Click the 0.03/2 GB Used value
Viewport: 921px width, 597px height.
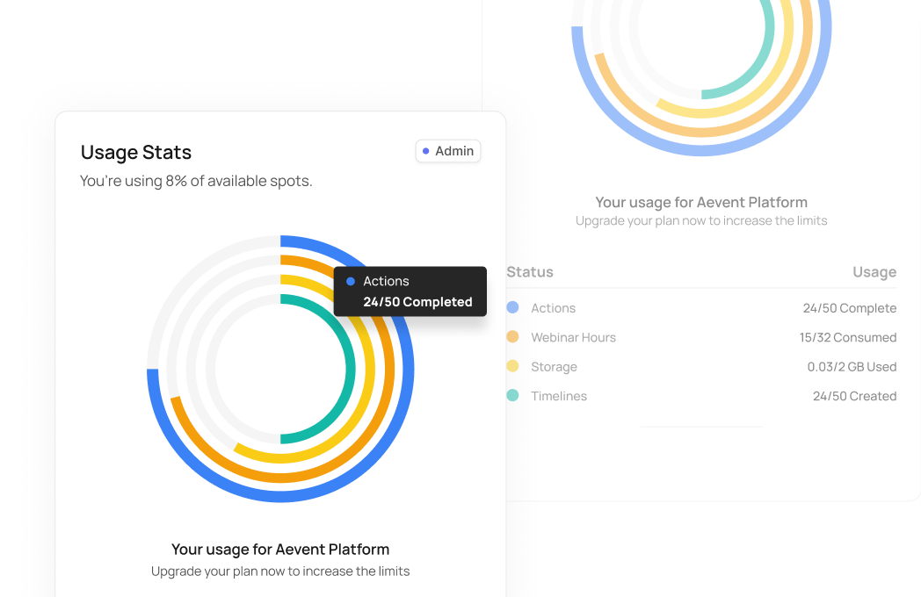coord(852,367)
